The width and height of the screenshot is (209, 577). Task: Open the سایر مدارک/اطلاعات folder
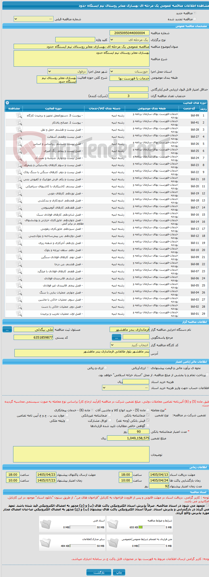click(x=45, y=543)
